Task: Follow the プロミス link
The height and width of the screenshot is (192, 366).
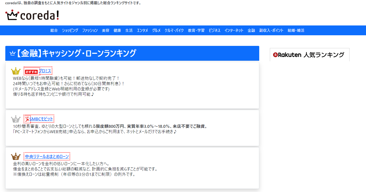Action: 45,71
